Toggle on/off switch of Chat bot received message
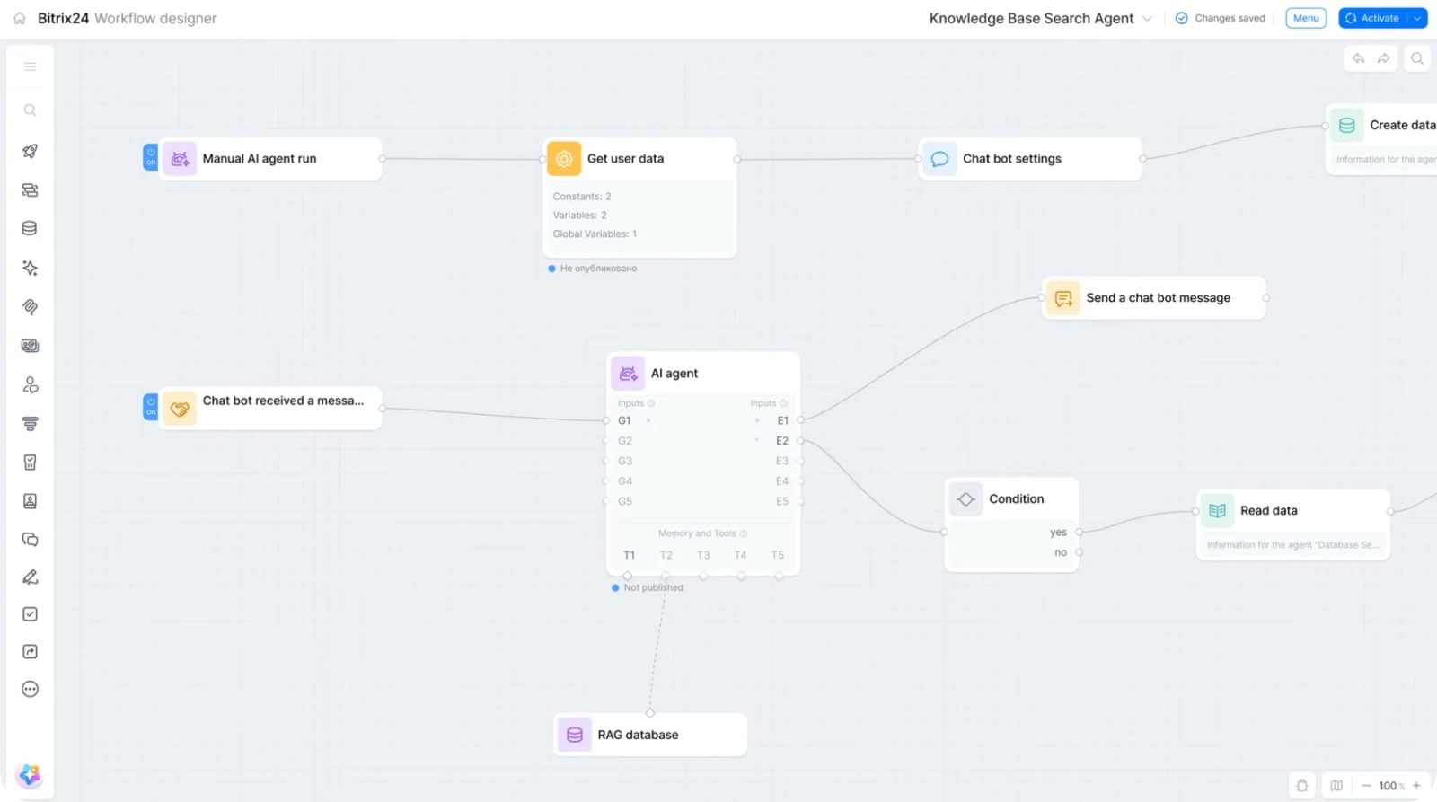 click(x=150, y=407)
